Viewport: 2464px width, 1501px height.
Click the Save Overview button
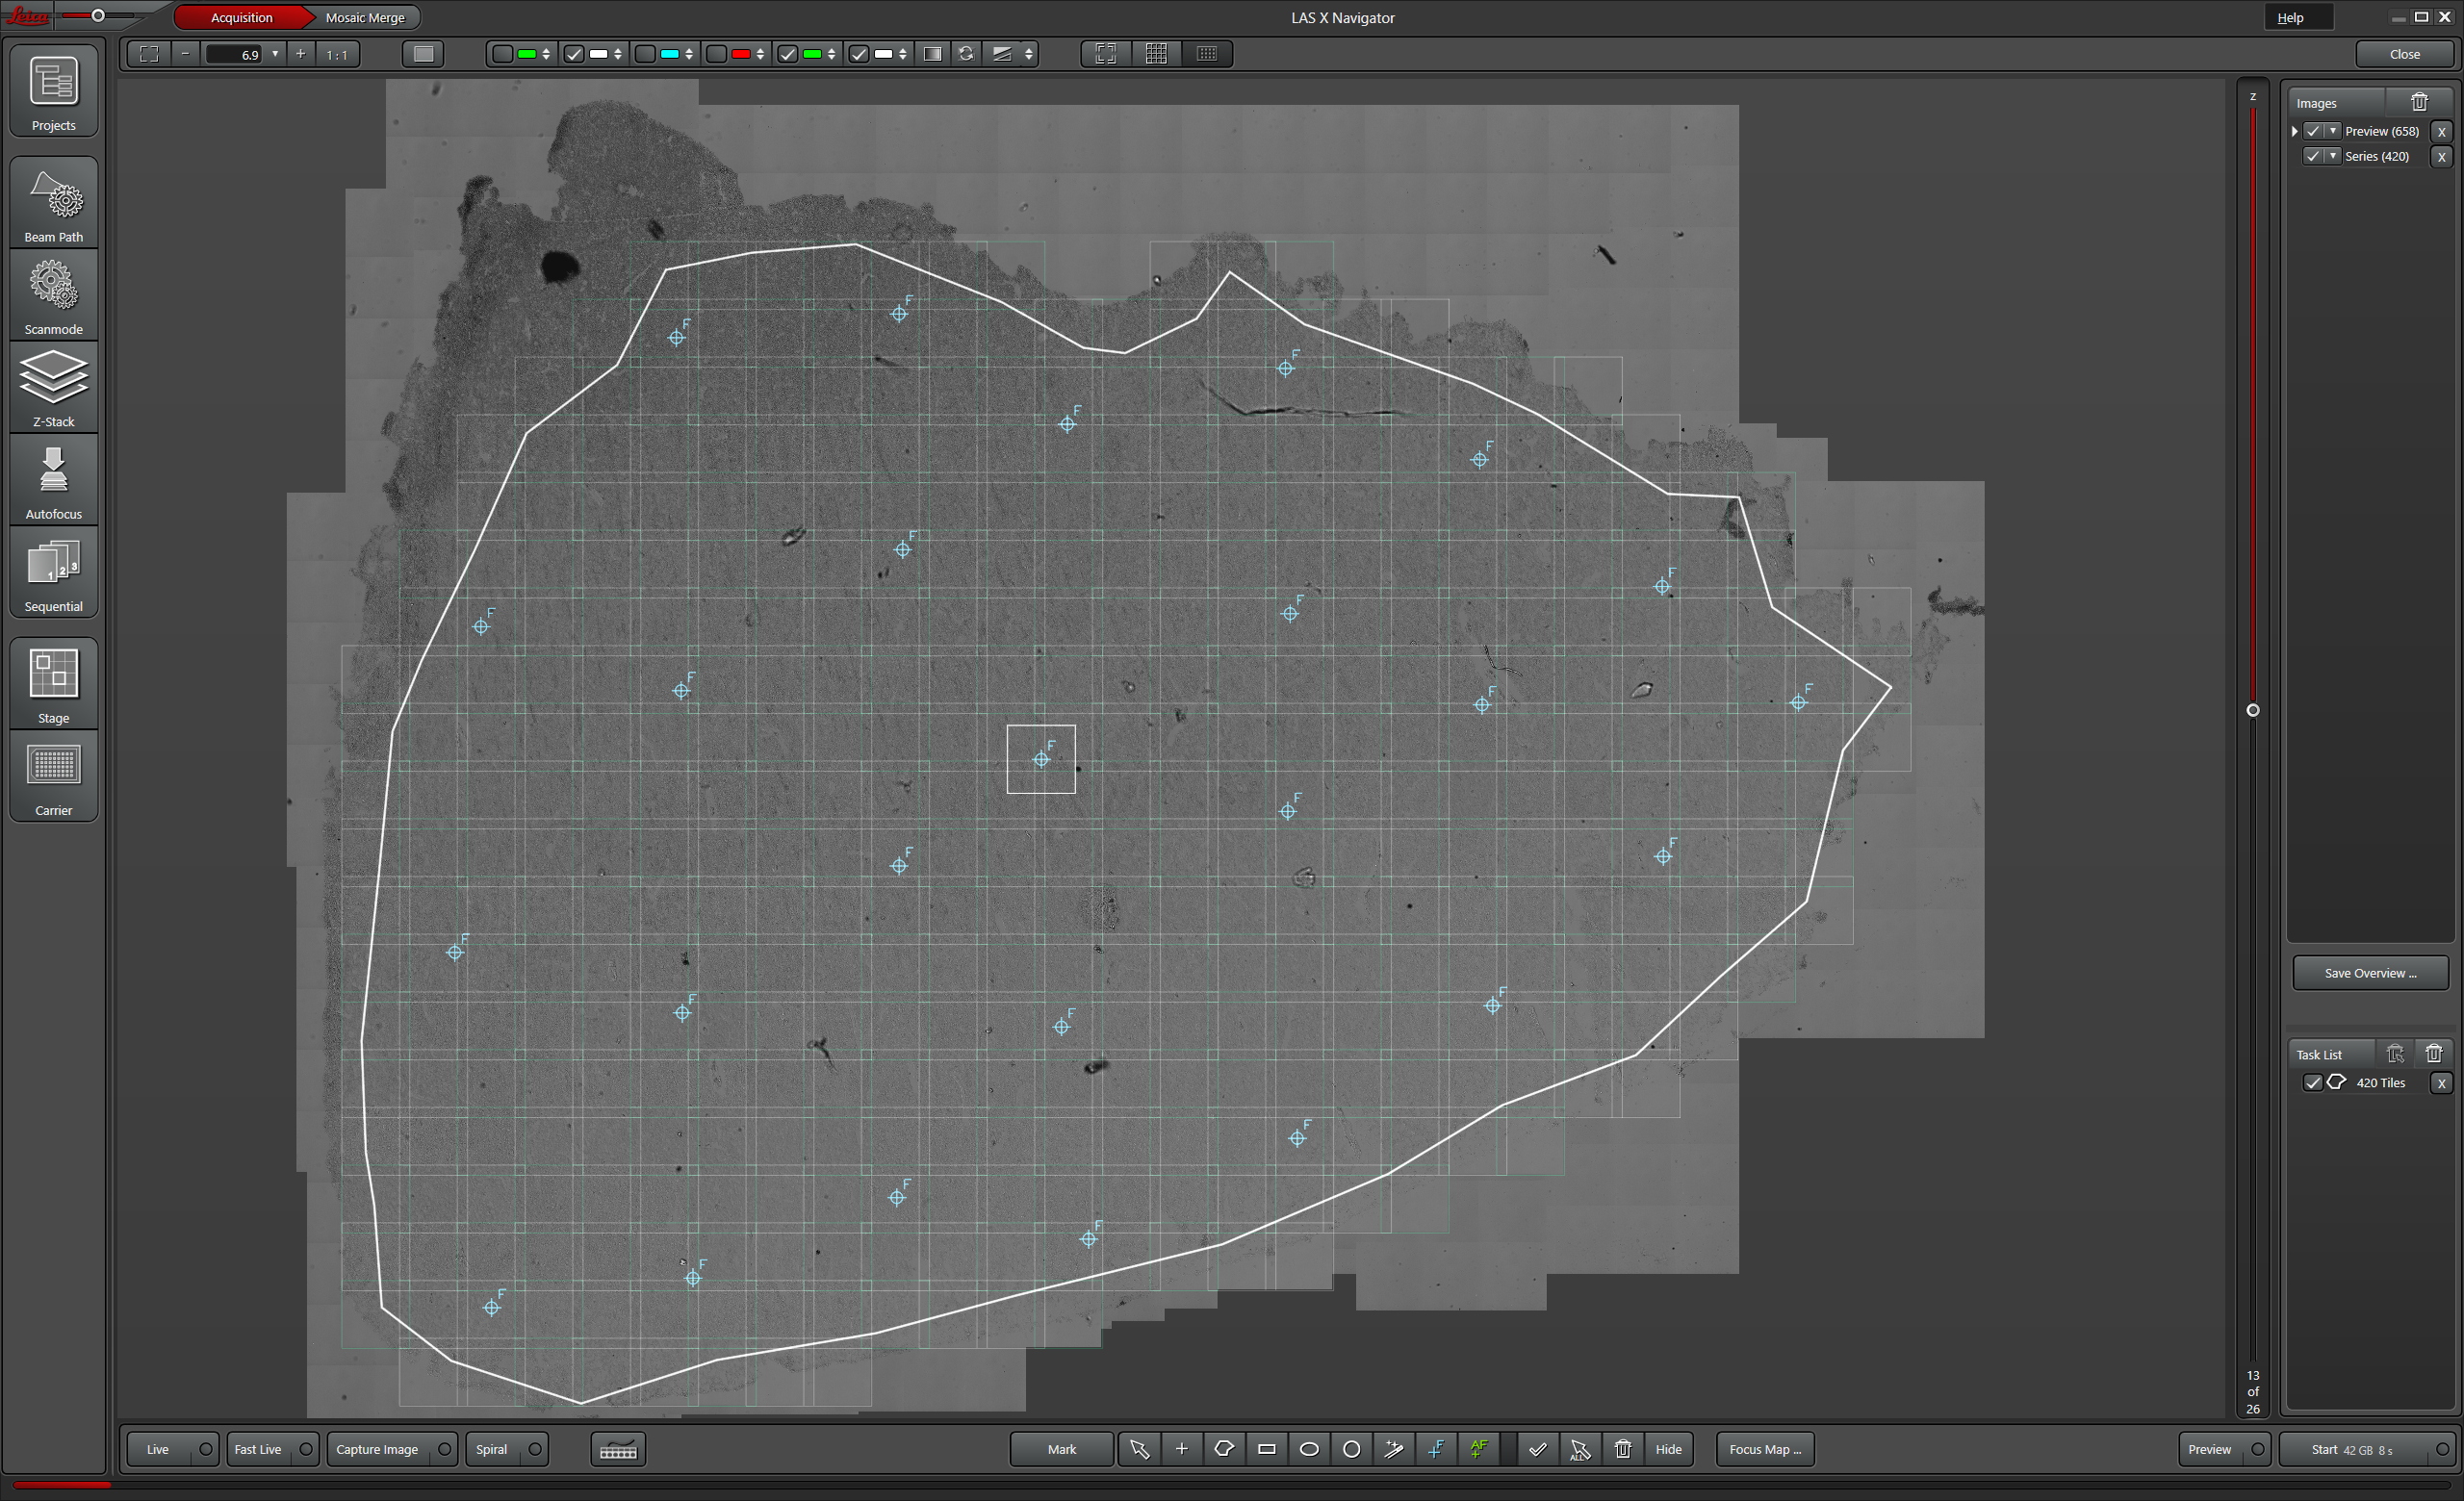coord(2369,973)
